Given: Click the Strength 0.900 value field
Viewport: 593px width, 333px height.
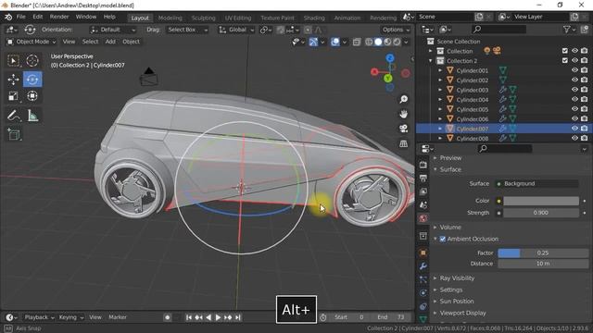Looking at the screenshot, I should [541, 213].
